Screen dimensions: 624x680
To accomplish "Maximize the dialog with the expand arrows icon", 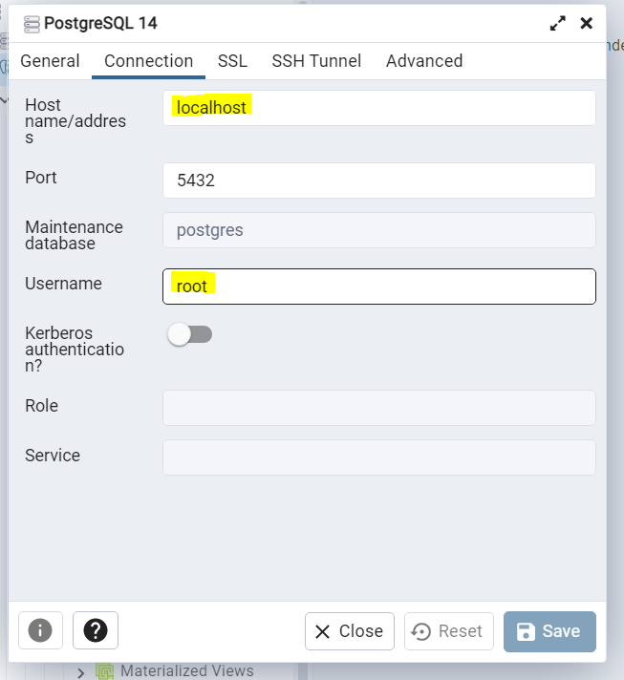I will (558, 23).
